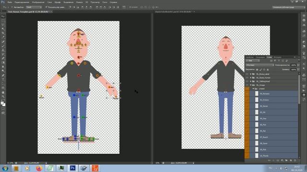Expand the RL_Bone_Human group
The width and height of the screenshot is (307, 172).
pyautogui.click(x=251, y=78)
